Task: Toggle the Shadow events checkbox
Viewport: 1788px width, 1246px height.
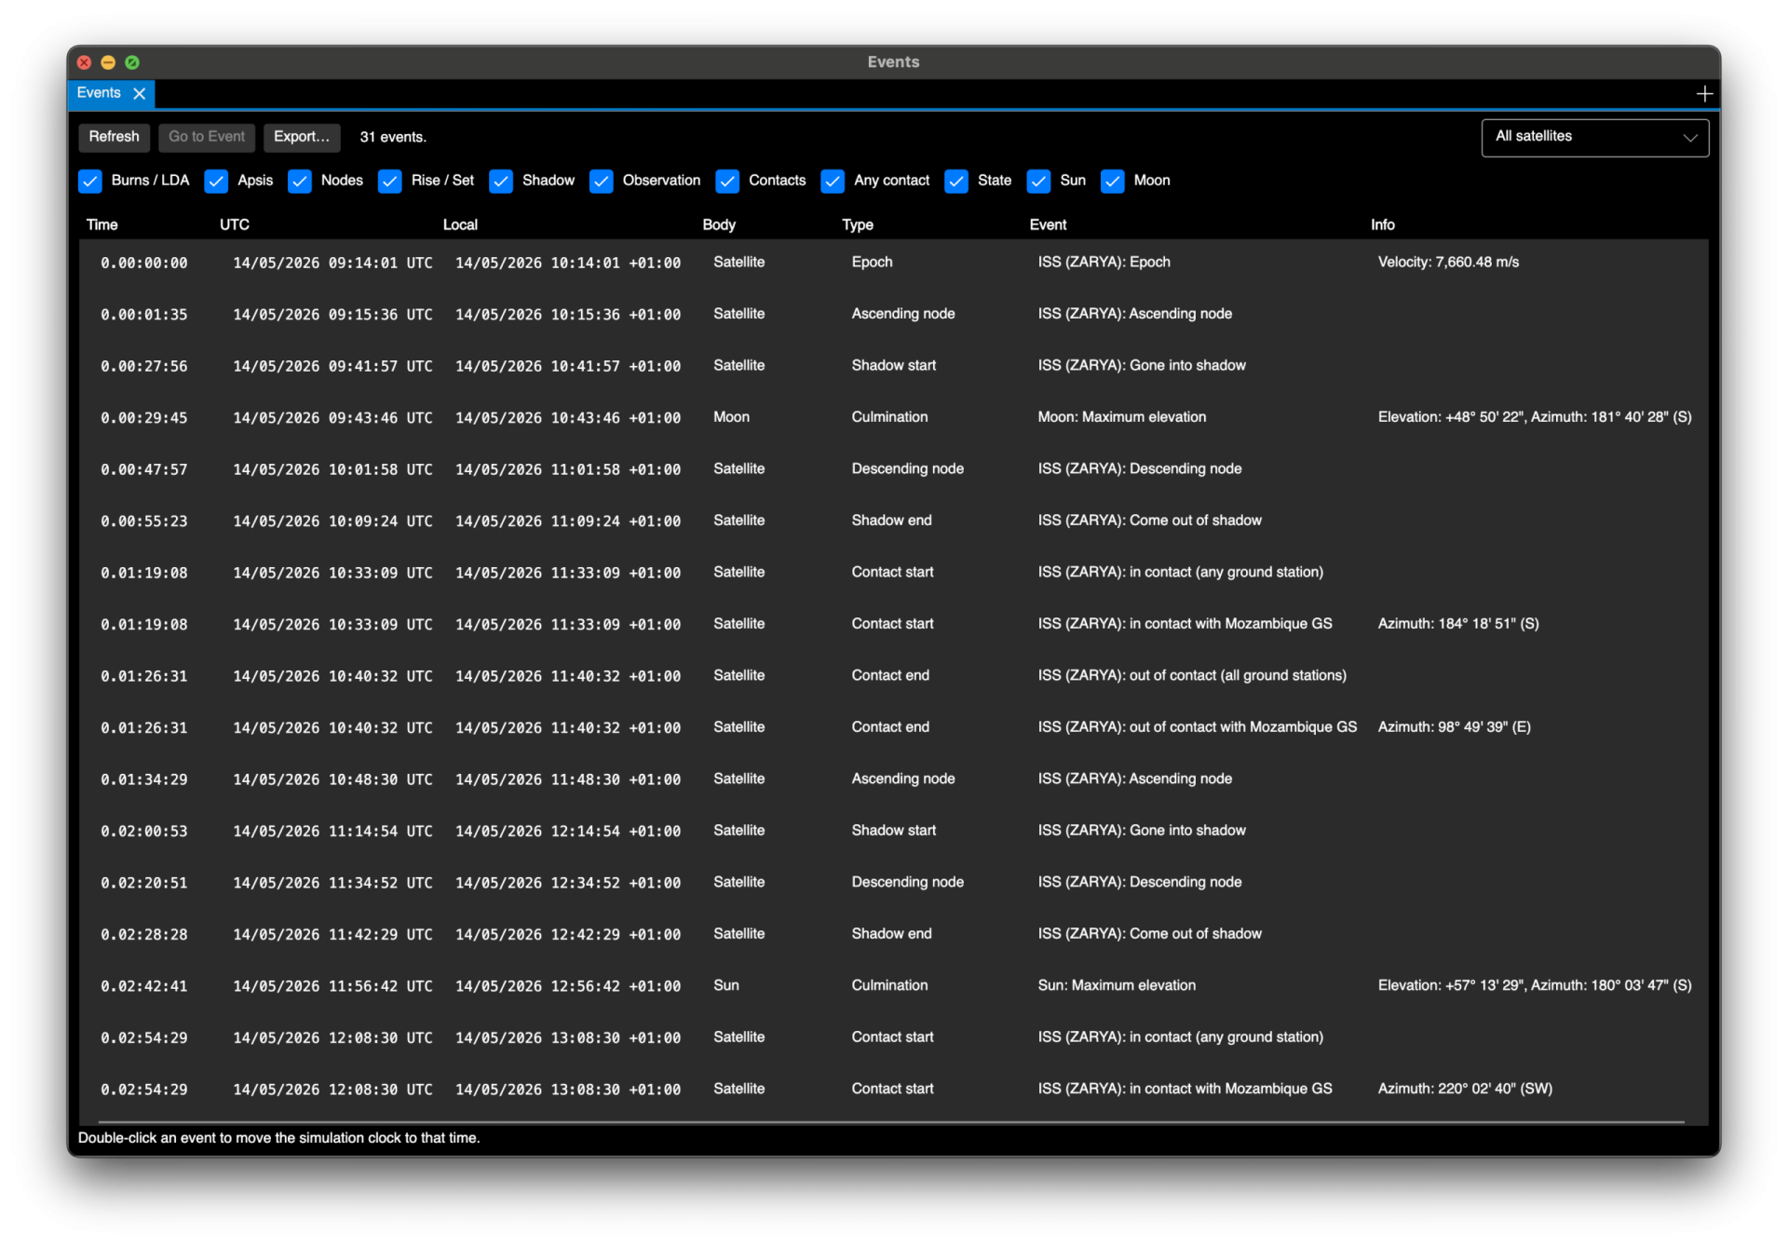Action: (501, 181)
